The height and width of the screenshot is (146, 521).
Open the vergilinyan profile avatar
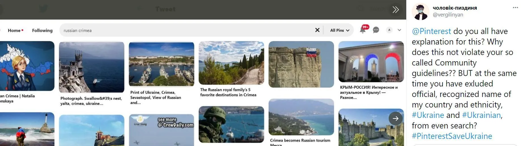tap(420, 12)
